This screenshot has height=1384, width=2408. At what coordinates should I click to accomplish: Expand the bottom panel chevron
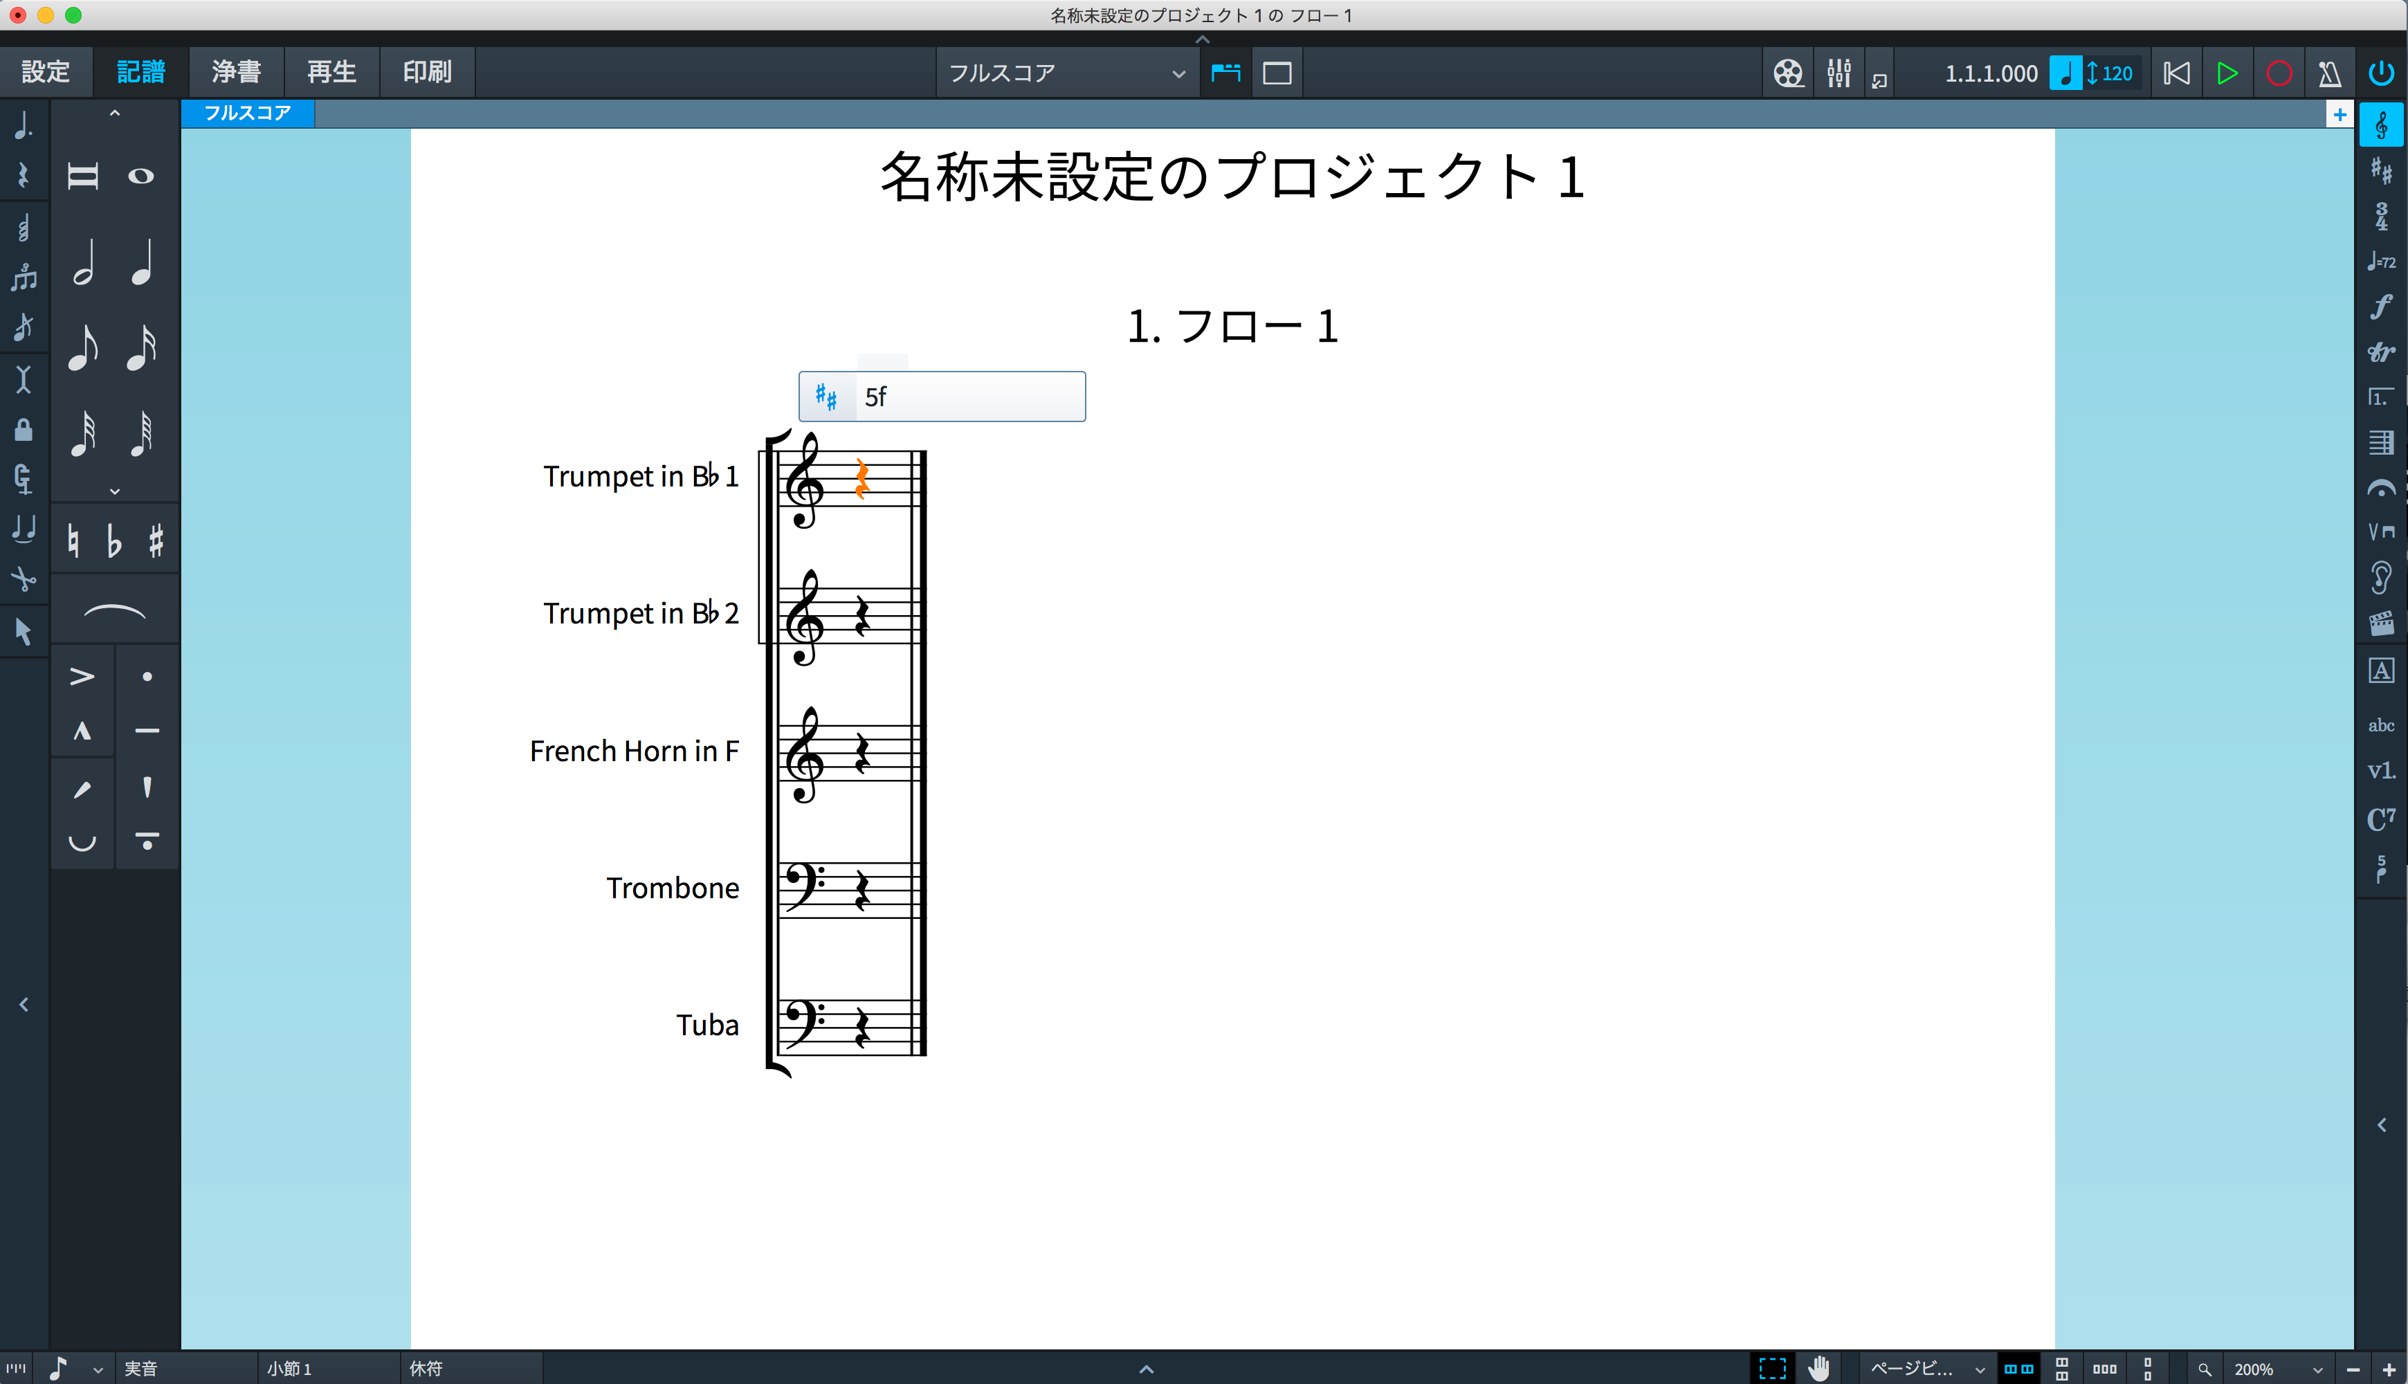pos(1146,1369)
